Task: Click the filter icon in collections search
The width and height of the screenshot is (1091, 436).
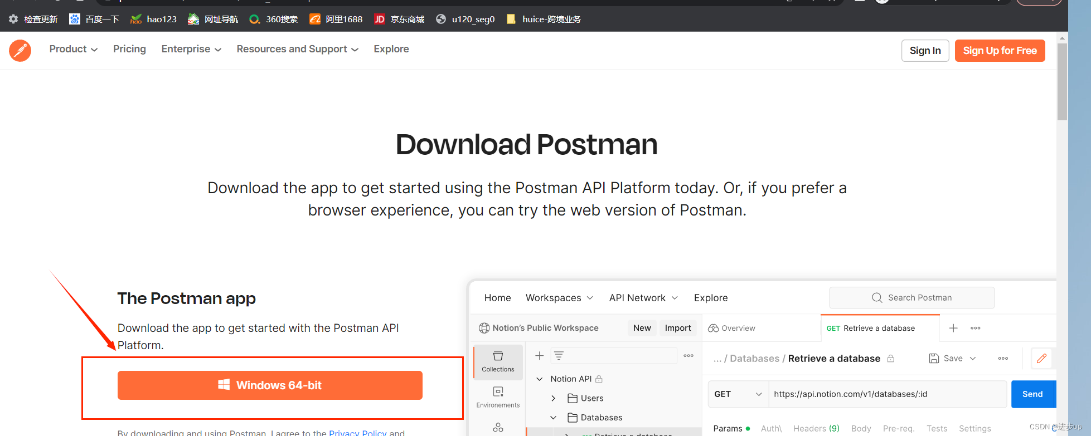Action: point(559,355)
